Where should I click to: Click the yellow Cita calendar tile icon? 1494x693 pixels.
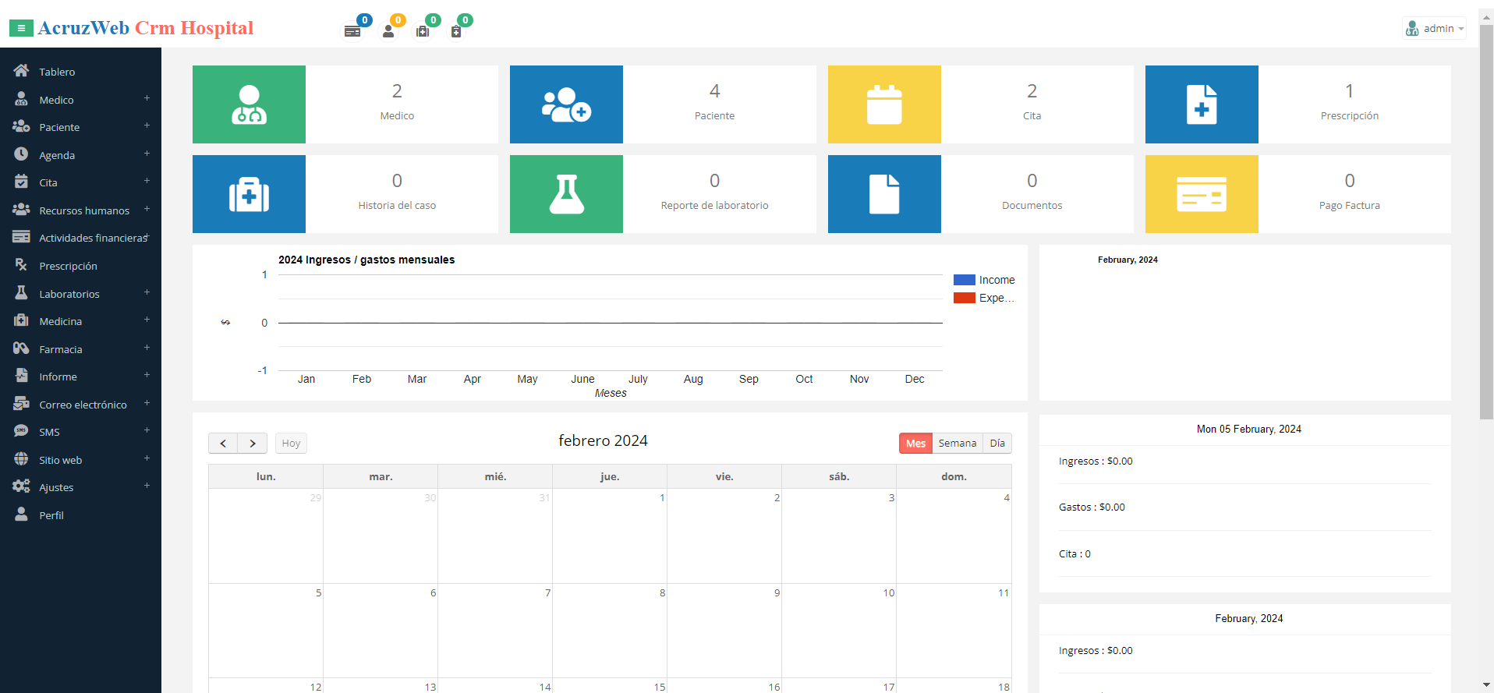click(x=884, y=104)
